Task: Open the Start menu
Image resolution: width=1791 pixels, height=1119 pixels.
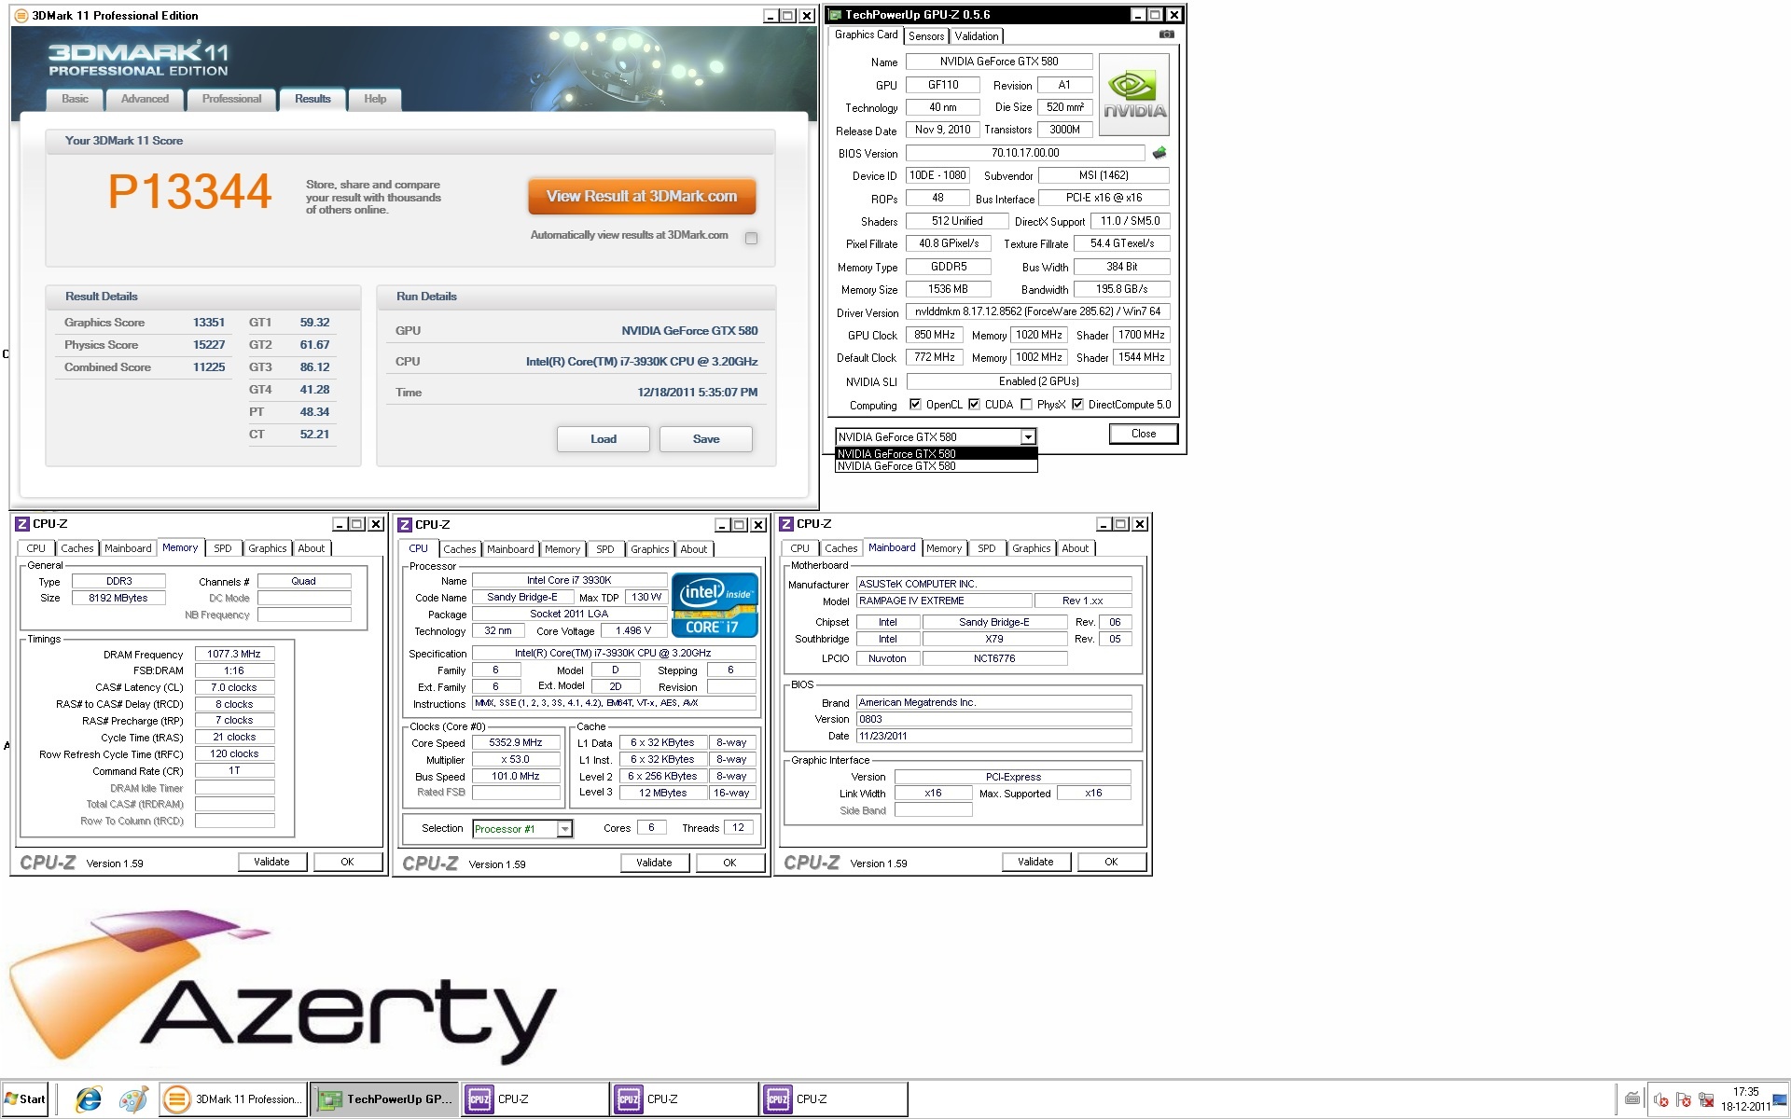Action: click(25, 1099)
